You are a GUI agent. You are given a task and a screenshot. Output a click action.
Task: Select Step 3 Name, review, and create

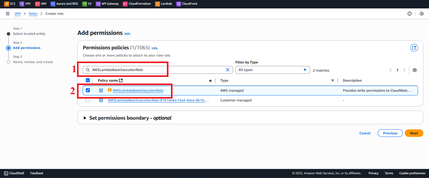[x=33, y=62]
